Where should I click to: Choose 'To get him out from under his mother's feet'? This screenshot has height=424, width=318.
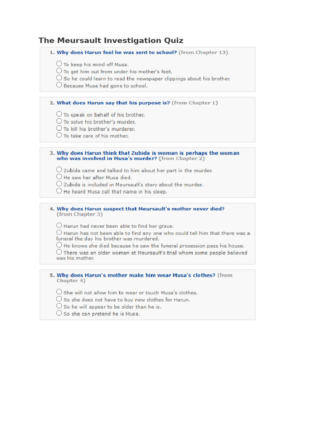59,71
